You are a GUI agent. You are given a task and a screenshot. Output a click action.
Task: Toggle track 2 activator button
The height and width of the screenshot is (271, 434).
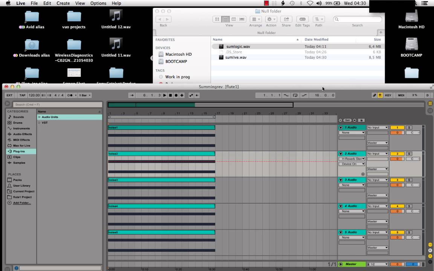[x=397, y=154]
